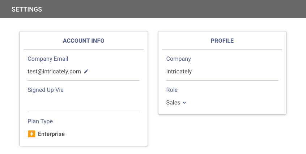Screen dimensions: 306x154
Task: Click the Intricately company name value
Action: (179, 72)
